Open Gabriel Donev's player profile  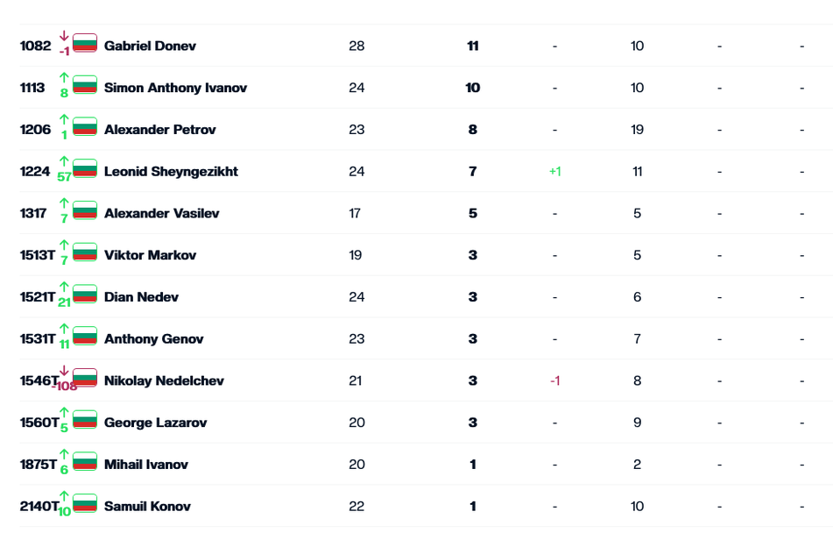tap(150, 46)
